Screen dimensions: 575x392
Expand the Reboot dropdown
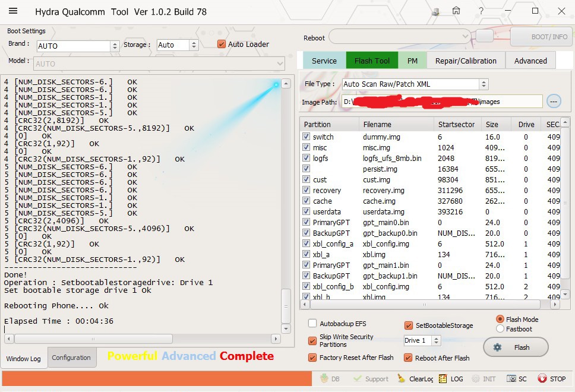click(465, 36)
